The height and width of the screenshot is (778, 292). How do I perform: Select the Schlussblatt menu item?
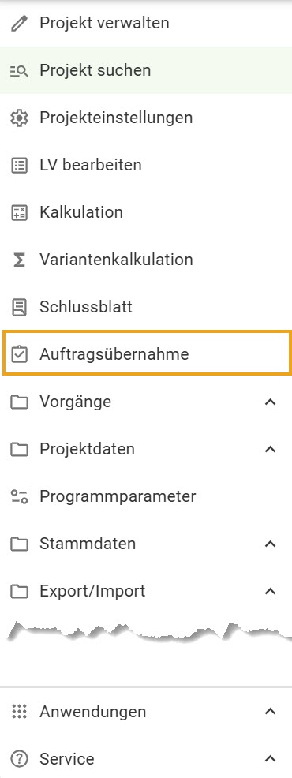tap(146, 307)
